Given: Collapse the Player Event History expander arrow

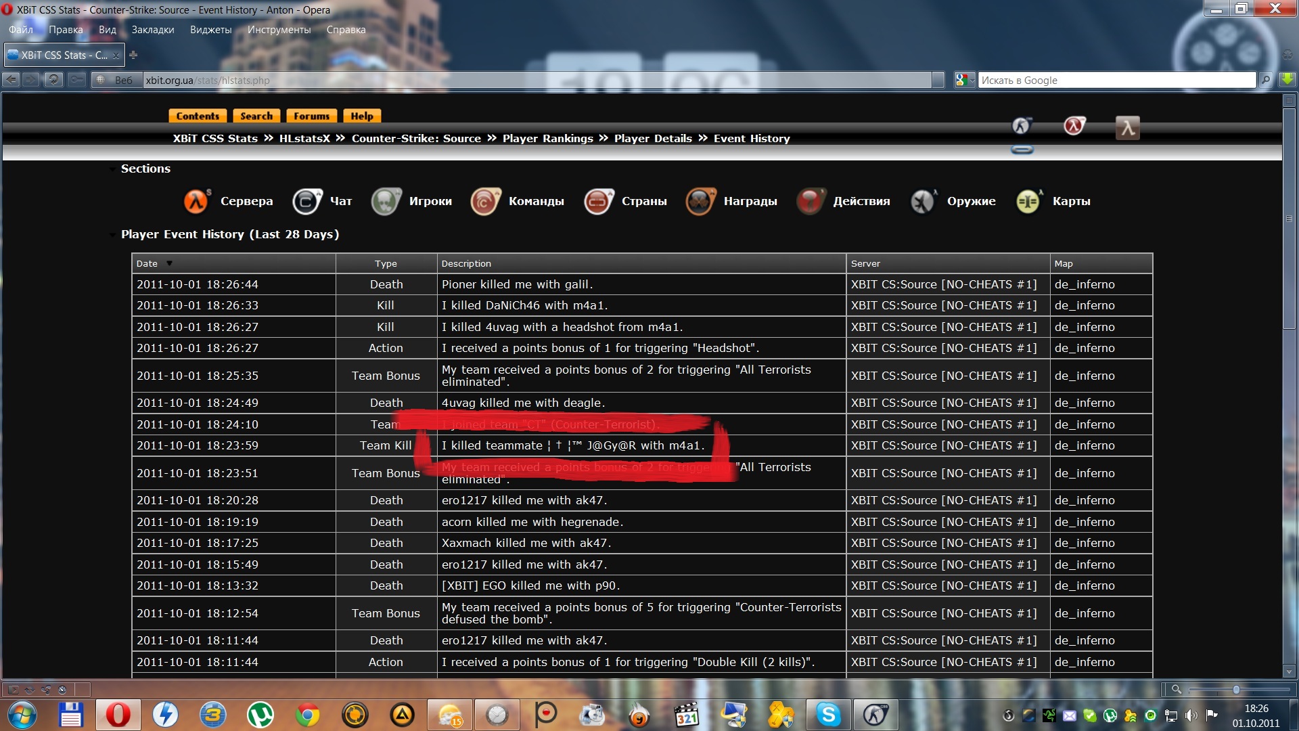Looking at the screenshot, I should click(112, 235).
